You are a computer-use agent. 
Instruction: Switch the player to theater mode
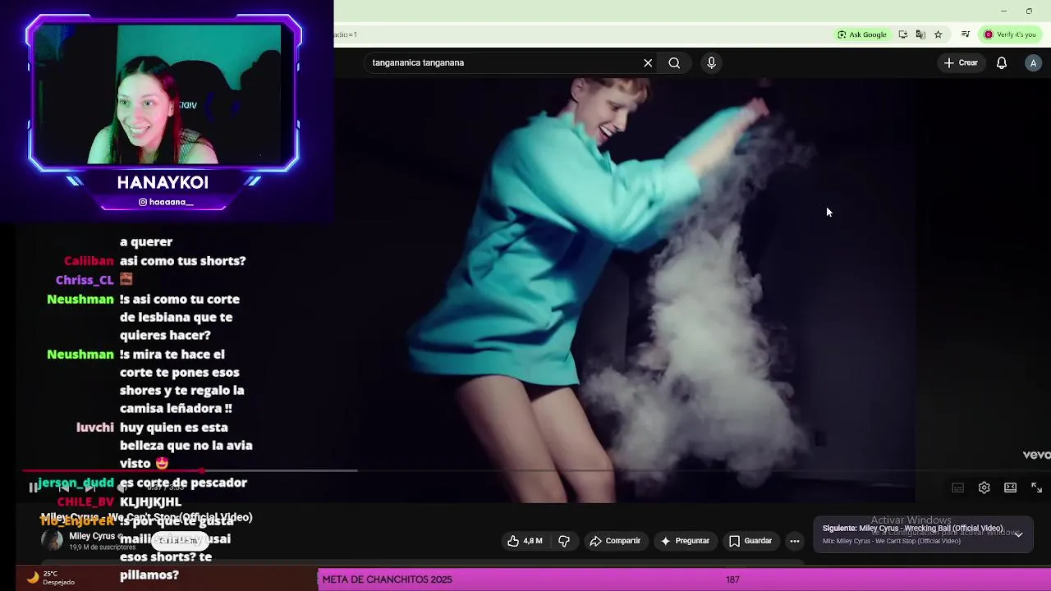click(x=1010, y=488)
